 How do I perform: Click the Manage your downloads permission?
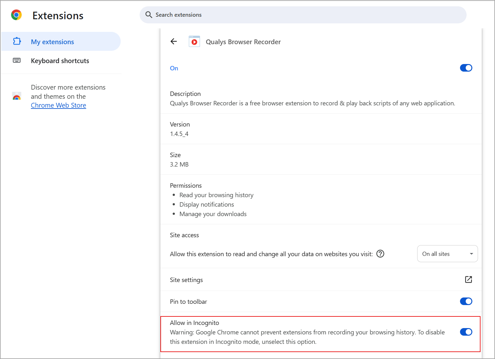click(x=213, y=214)
